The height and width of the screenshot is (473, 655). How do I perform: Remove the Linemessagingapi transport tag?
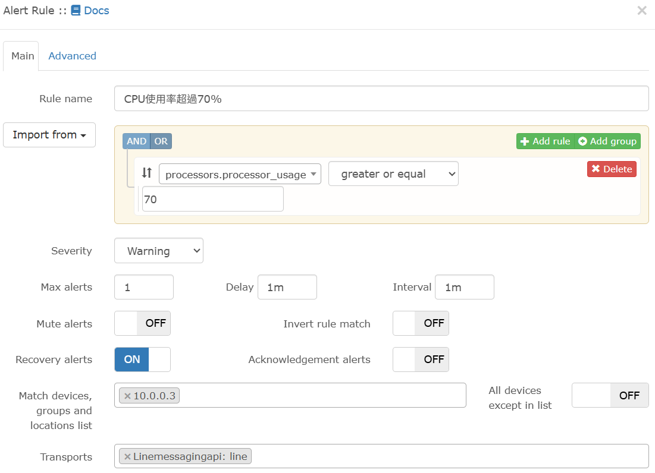coord(127,456)
